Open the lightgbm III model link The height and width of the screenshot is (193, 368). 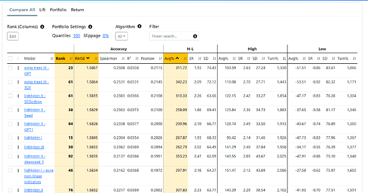pyautogui.click(x=34, y=147)
